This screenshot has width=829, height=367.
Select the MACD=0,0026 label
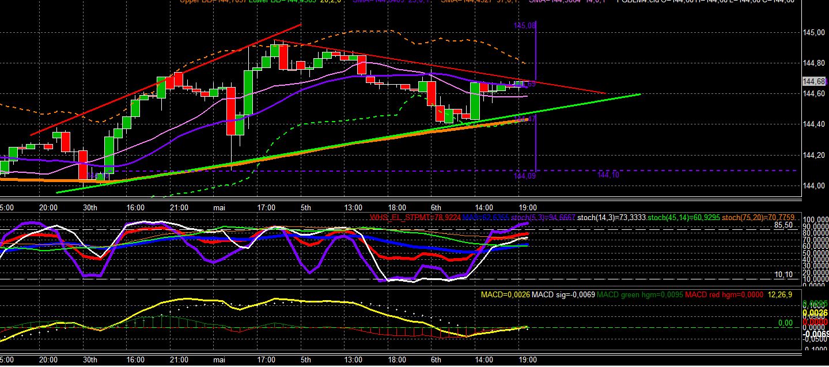pyautogui.click(x=505, y=294)
